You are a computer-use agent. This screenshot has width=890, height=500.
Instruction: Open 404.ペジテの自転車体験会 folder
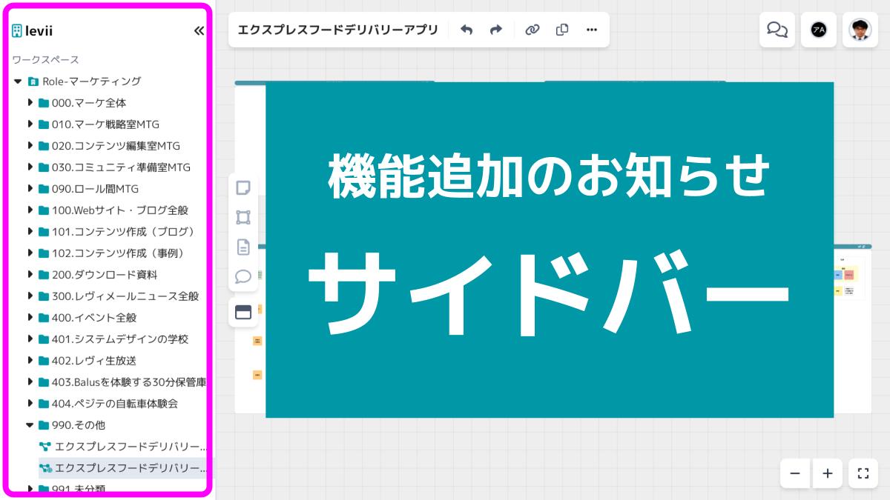[x=116, y=404]
